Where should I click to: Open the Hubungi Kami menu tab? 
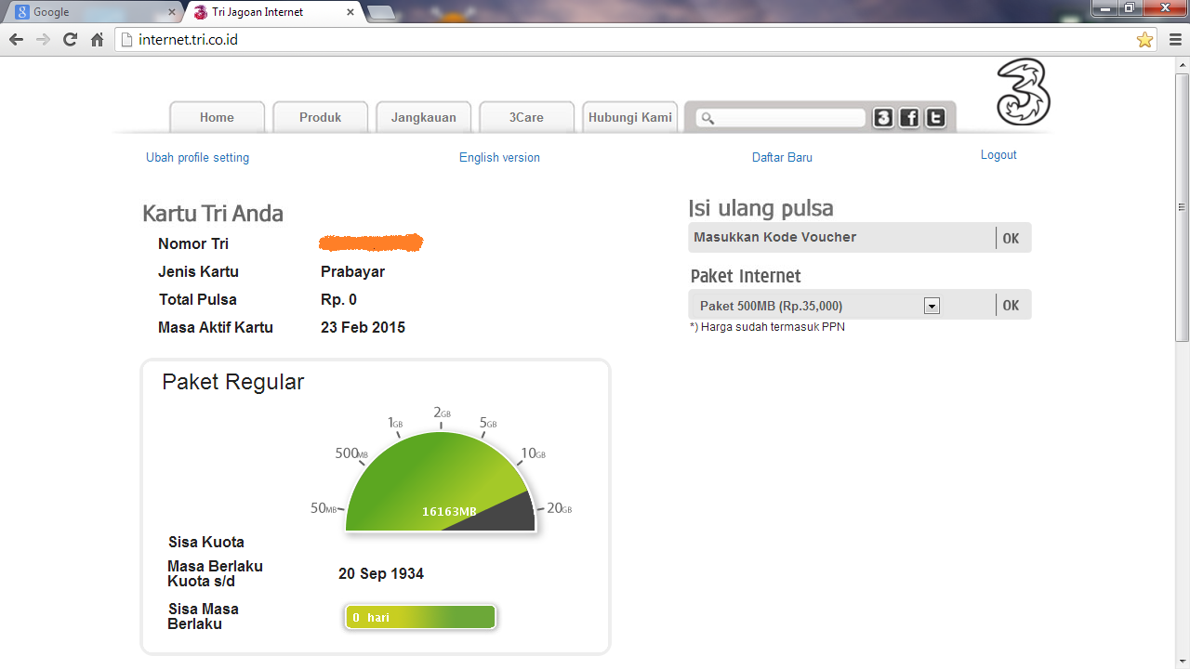(629, 117)
